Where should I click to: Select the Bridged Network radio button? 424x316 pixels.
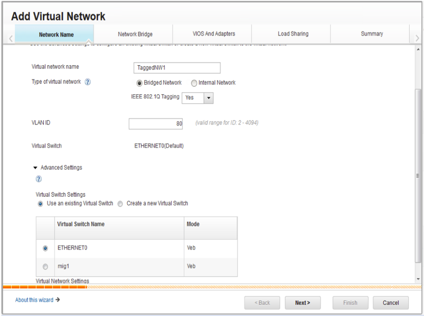point(139,83)
